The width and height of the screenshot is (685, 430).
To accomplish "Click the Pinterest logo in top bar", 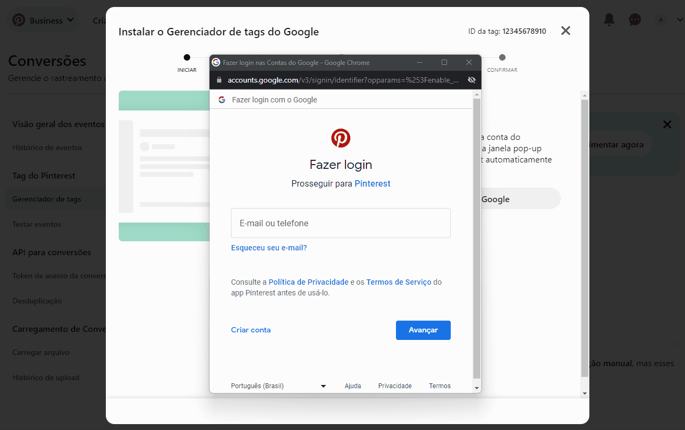I will [x=19, y=20].
